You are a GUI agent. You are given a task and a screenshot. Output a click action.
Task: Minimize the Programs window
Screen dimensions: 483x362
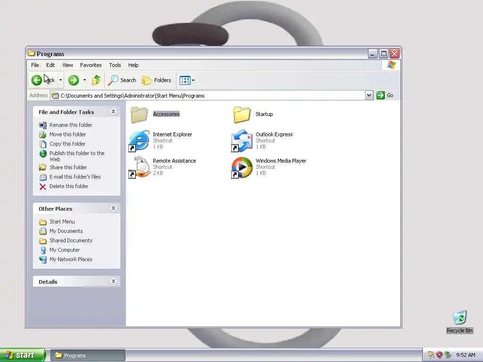pos(373,54)
